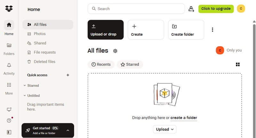Expand the Get started panel
The width and height of the screenshot is (256, 138).
coord(68,130)
